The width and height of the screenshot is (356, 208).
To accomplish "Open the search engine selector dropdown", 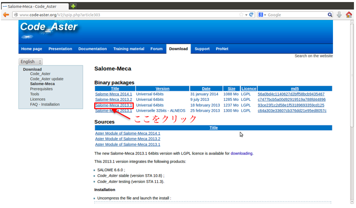I will click(262, 15).
